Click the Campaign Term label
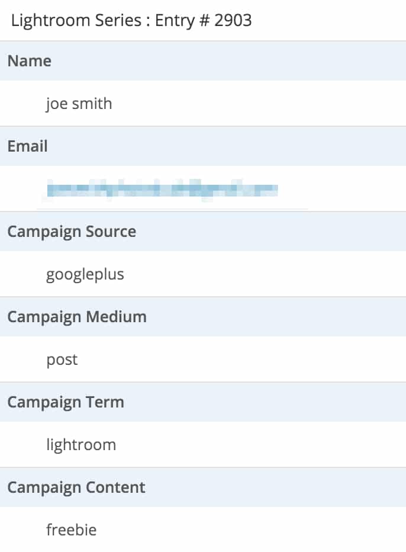The image size is (406, 552). click(66, 402)
